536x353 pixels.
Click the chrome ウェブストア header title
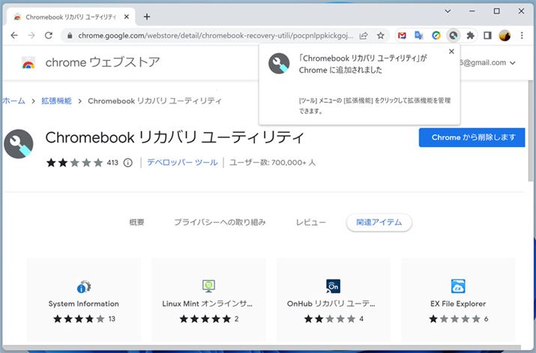(103, 62)
